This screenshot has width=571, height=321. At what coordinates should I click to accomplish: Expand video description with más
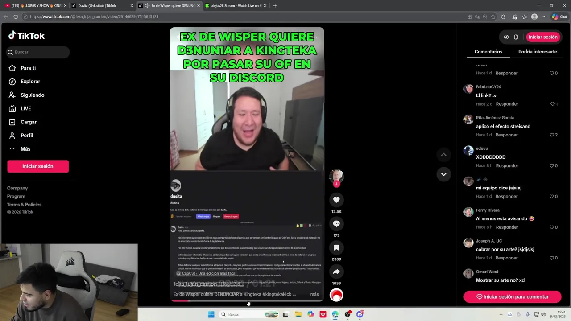click(314, 294)
